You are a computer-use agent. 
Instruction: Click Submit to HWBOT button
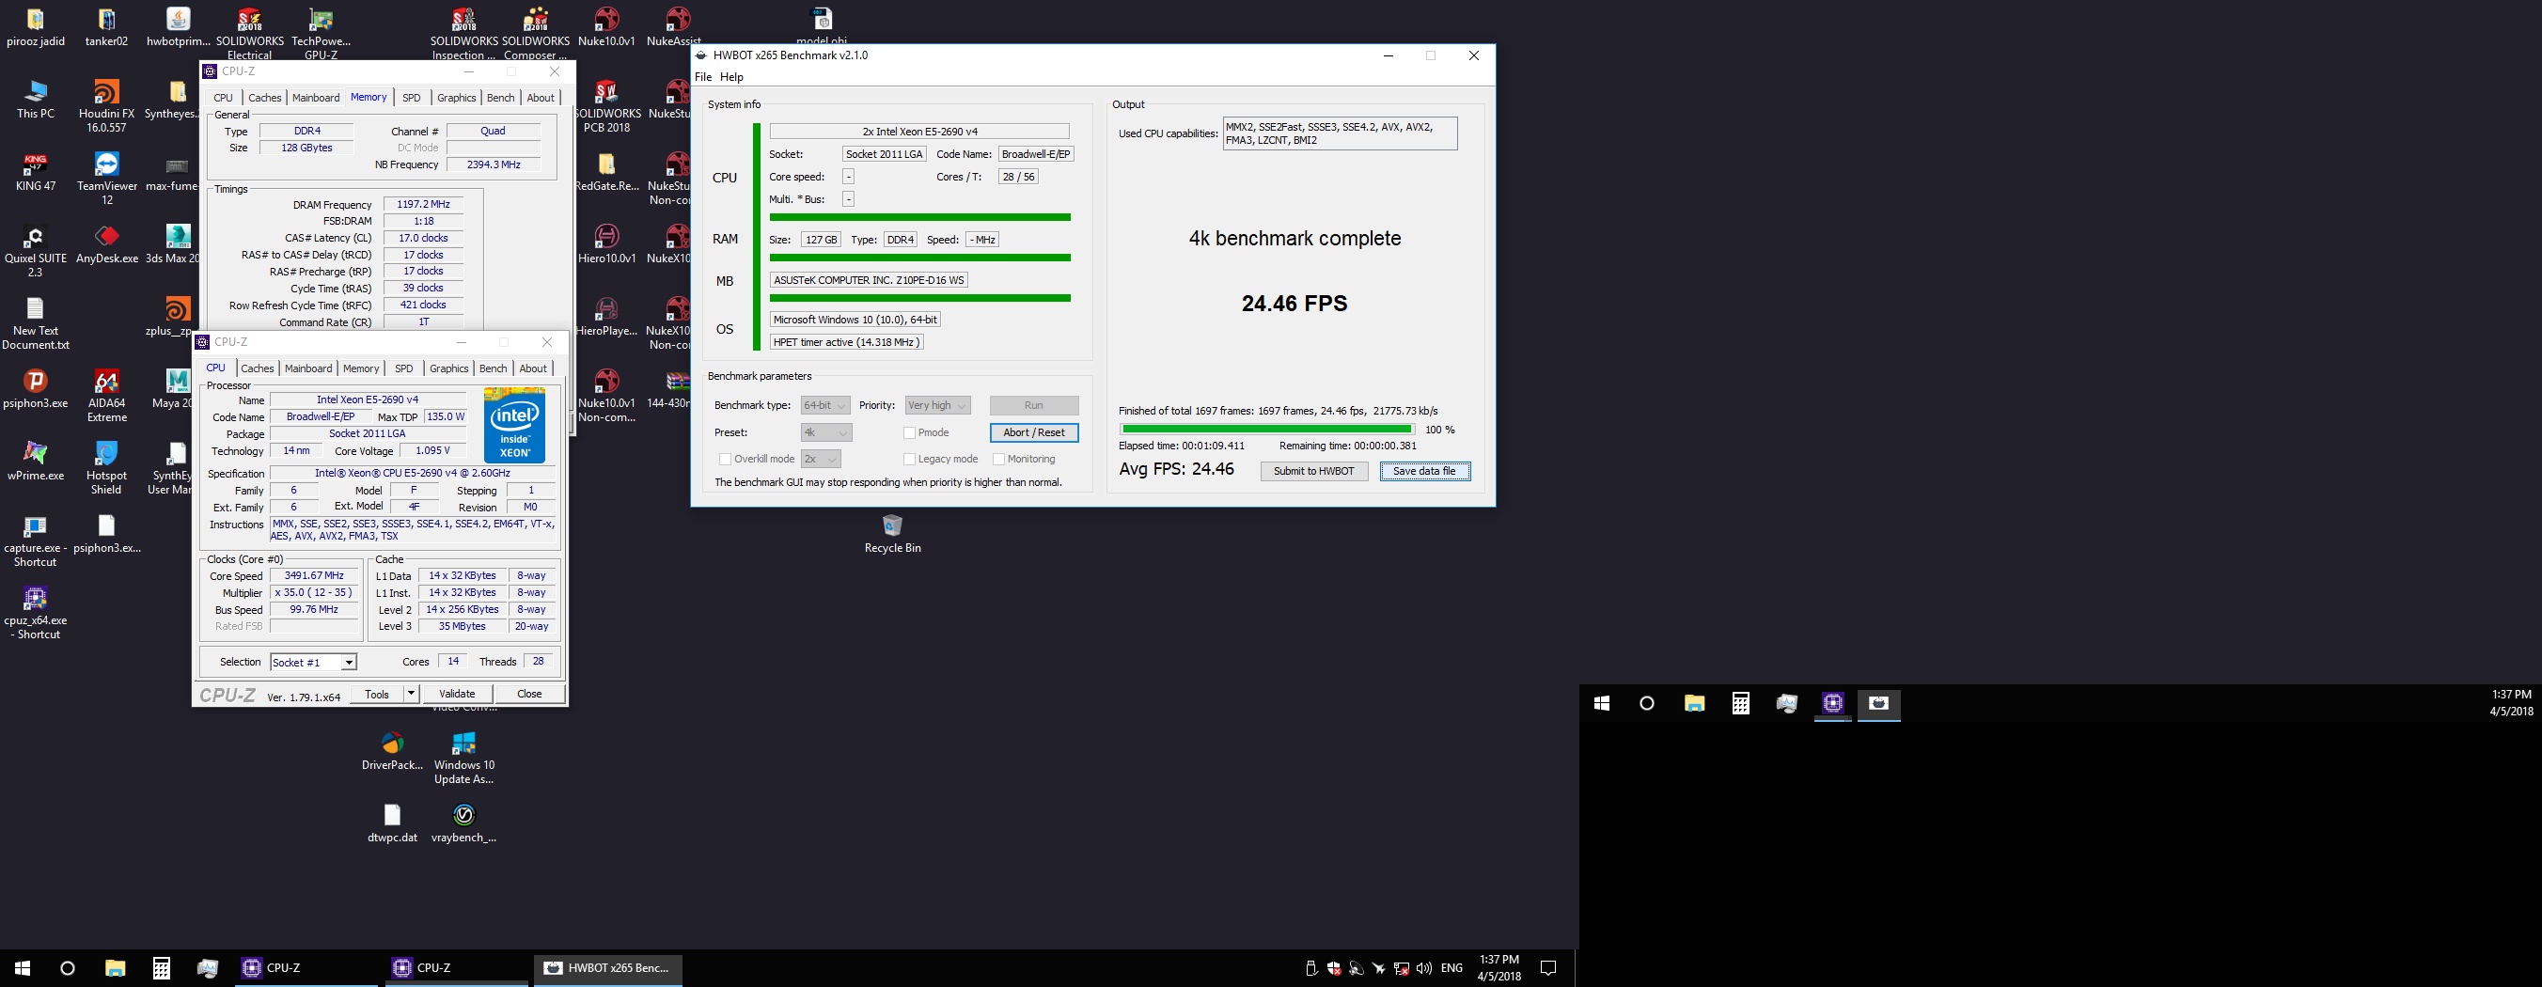coord(1313,471)
